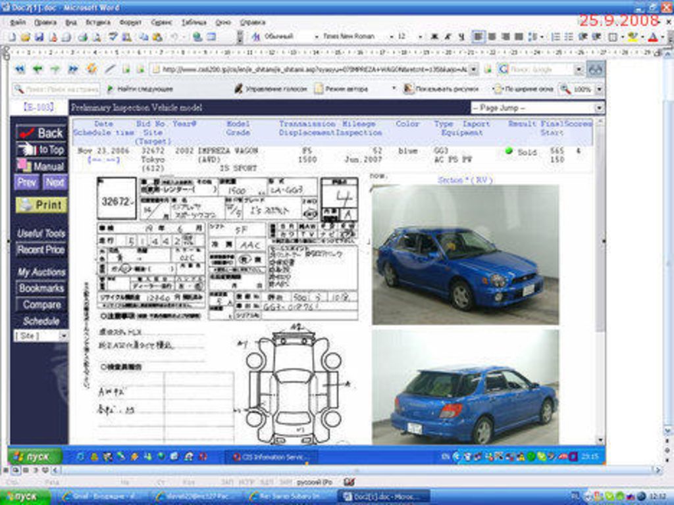
Task: Create a new blank Word document
Action: pos(12,37)
